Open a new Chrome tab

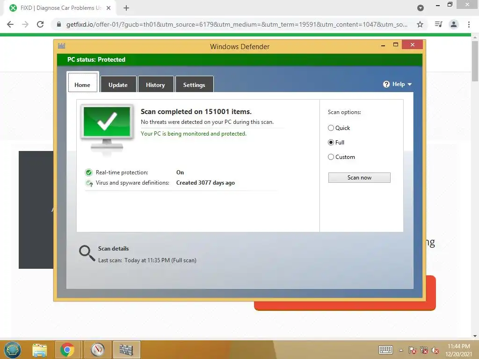coord(126,8)
